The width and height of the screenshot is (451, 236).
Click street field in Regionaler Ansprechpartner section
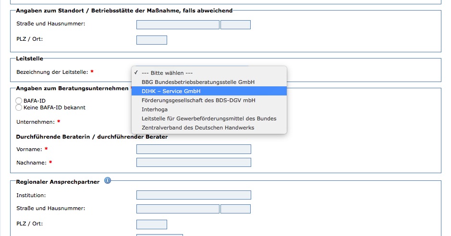(x=178, y=209)
